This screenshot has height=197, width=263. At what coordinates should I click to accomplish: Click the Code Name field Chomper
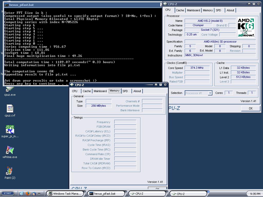click(198, 25)
